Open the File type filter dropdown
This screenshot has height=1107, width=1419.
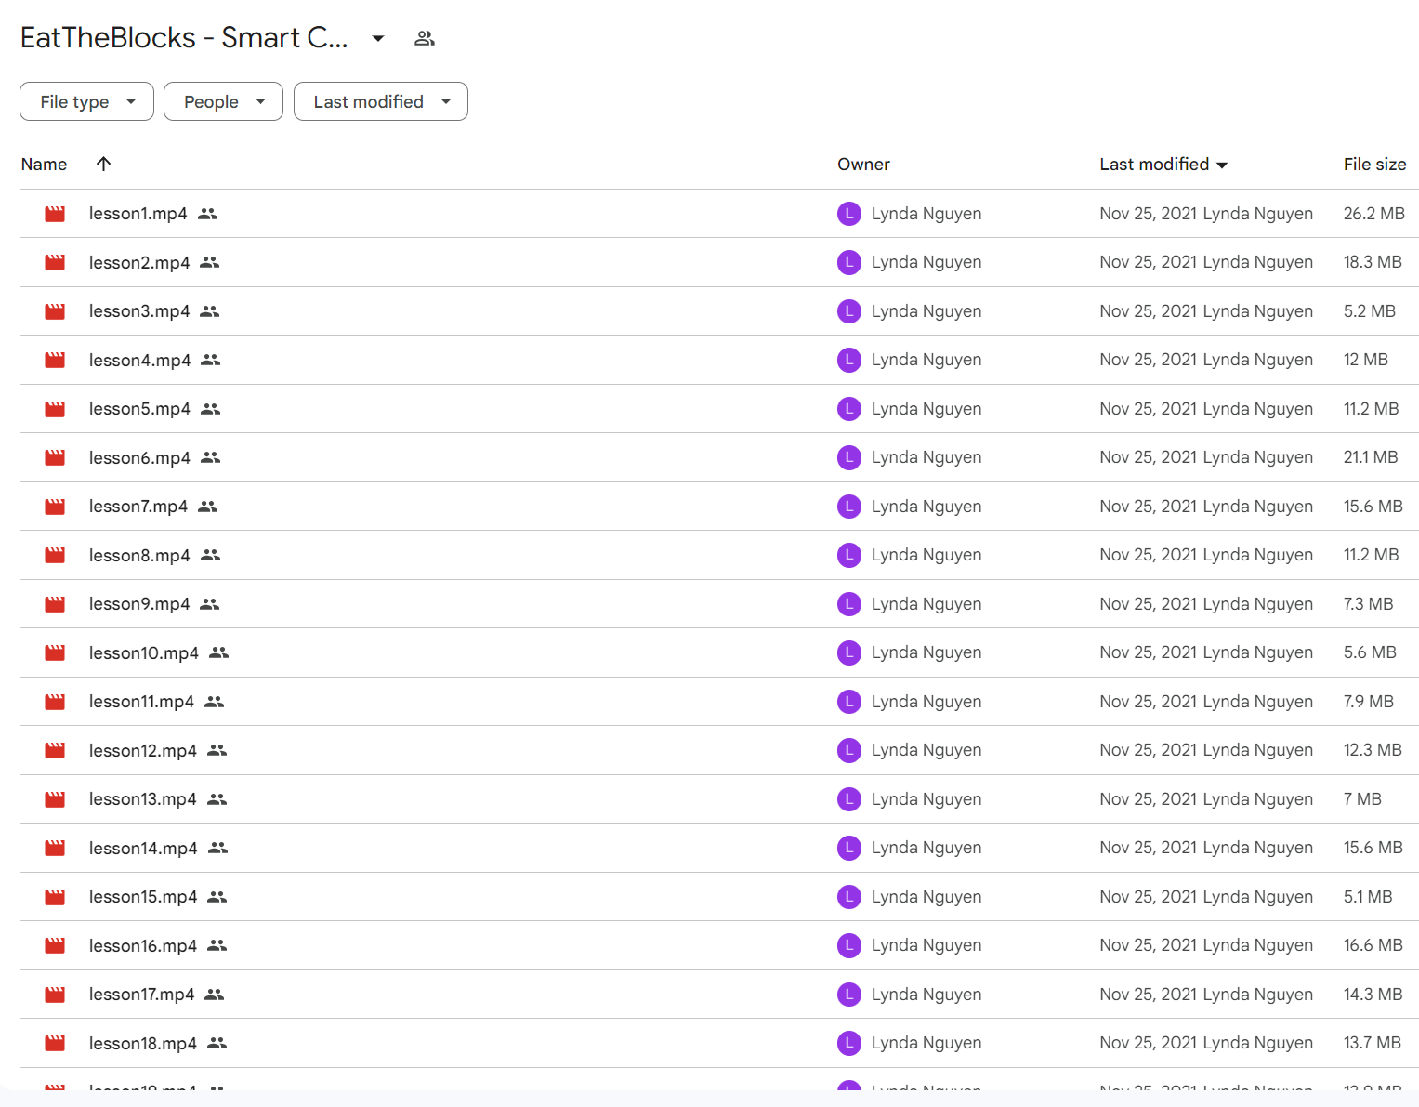[x=86, y=101]
